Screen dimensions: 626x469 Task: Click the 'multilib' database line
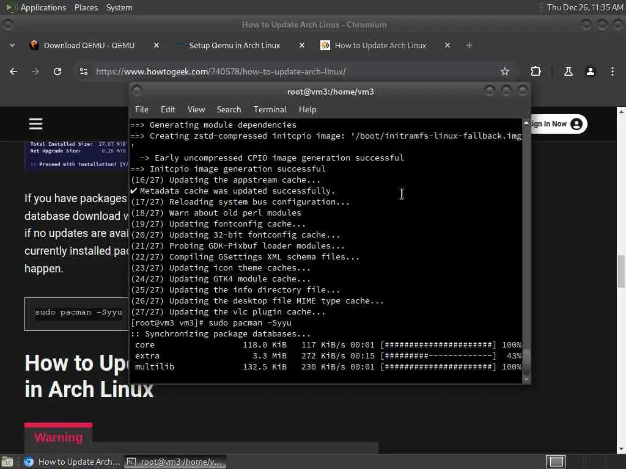pos(328,367)
